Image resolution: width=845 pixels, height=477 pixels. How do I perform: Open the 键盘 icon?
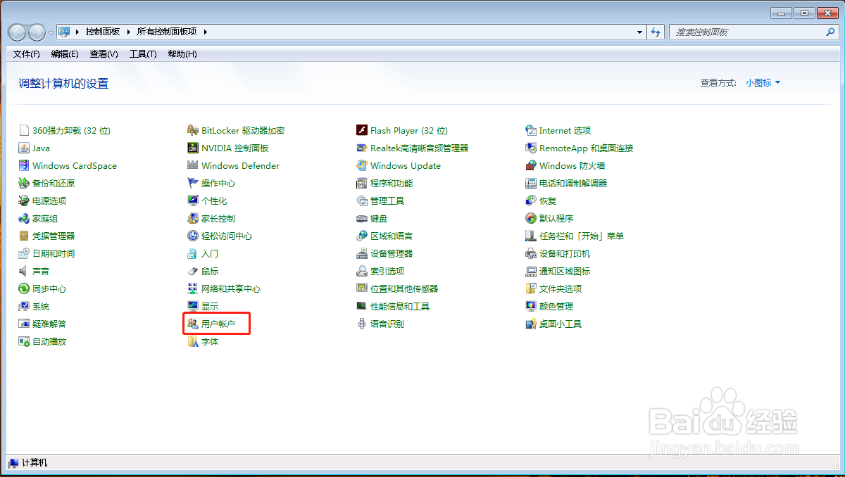point(362,218)
